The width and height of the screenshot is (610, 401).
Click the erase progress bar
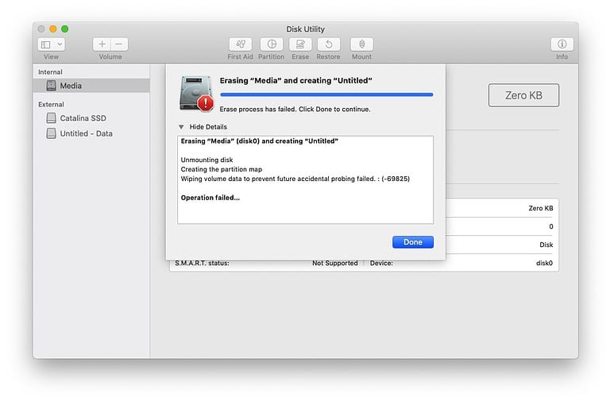tap(326, 94)
